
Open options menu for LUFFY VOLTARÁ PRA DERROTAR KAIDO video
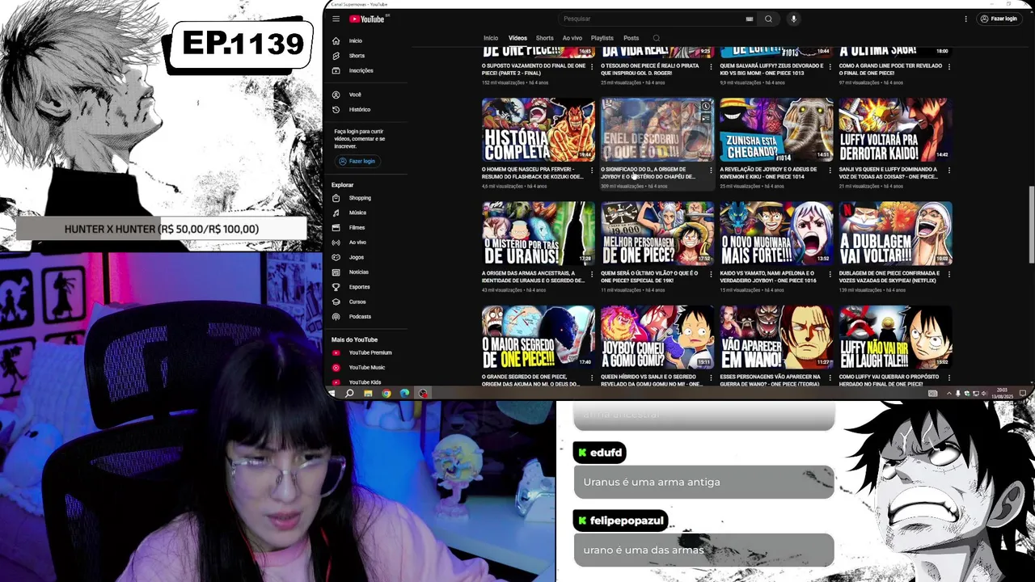click(x=948, y=170)
